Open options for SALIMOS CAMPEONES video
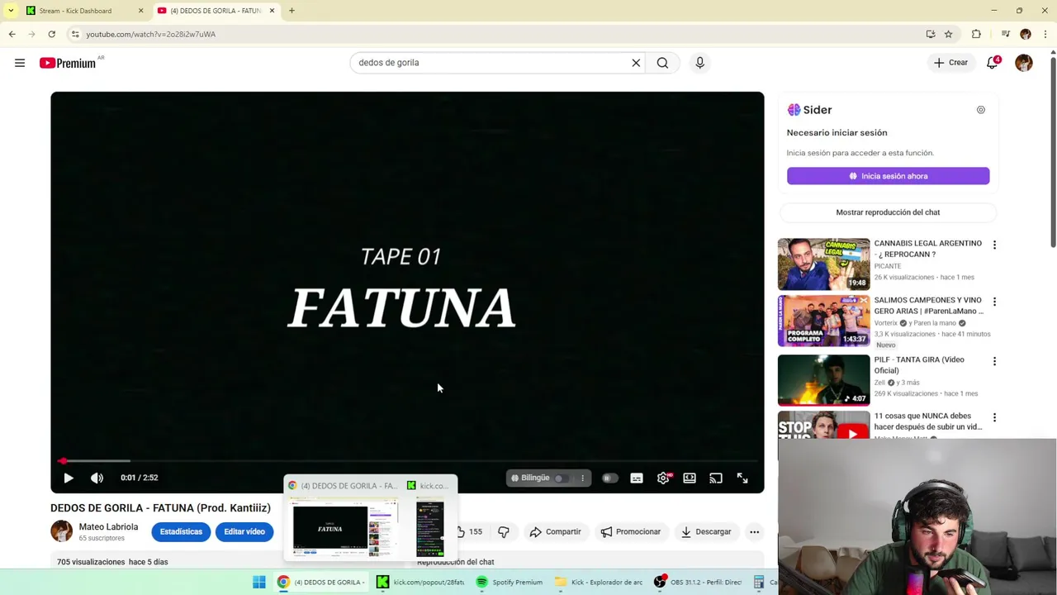1057x595 pixels. pyautogui.click(x=994, y=302)
